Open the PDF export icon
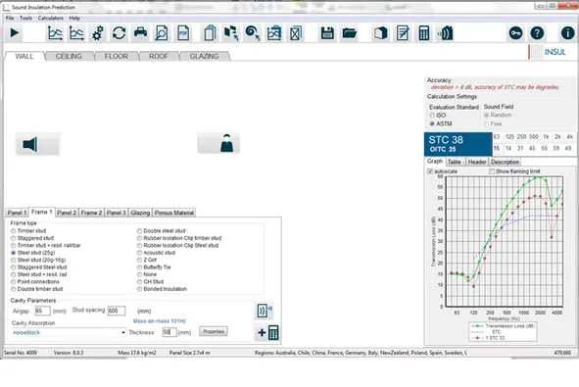579x387 pixels. [x=183, y=33]
